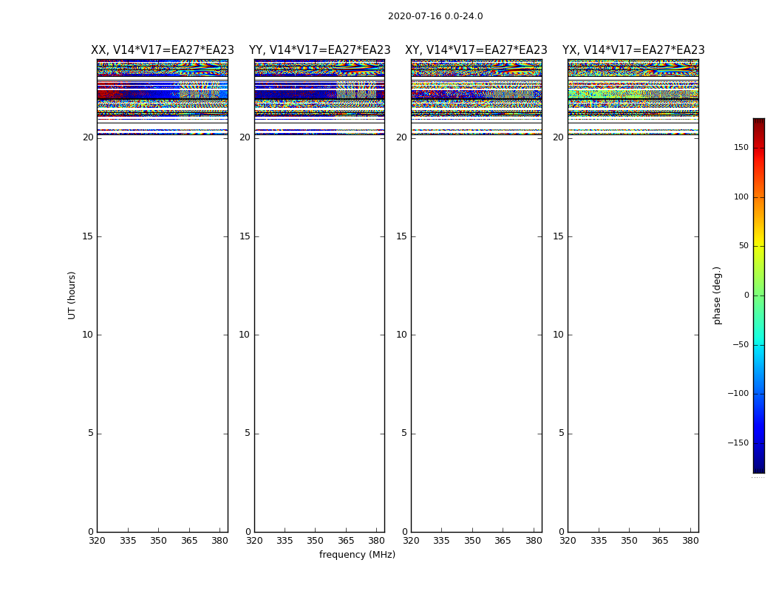Click the 380 frequency tick under XX panel

[219, 541]
